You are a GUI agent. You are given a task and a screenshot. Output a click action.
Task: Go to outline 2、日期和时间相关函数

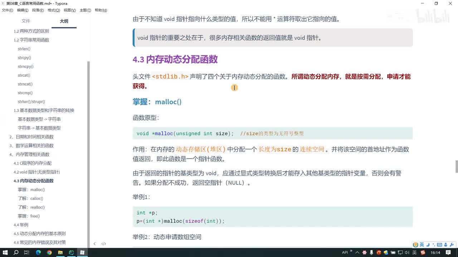(x=31, y=137)
